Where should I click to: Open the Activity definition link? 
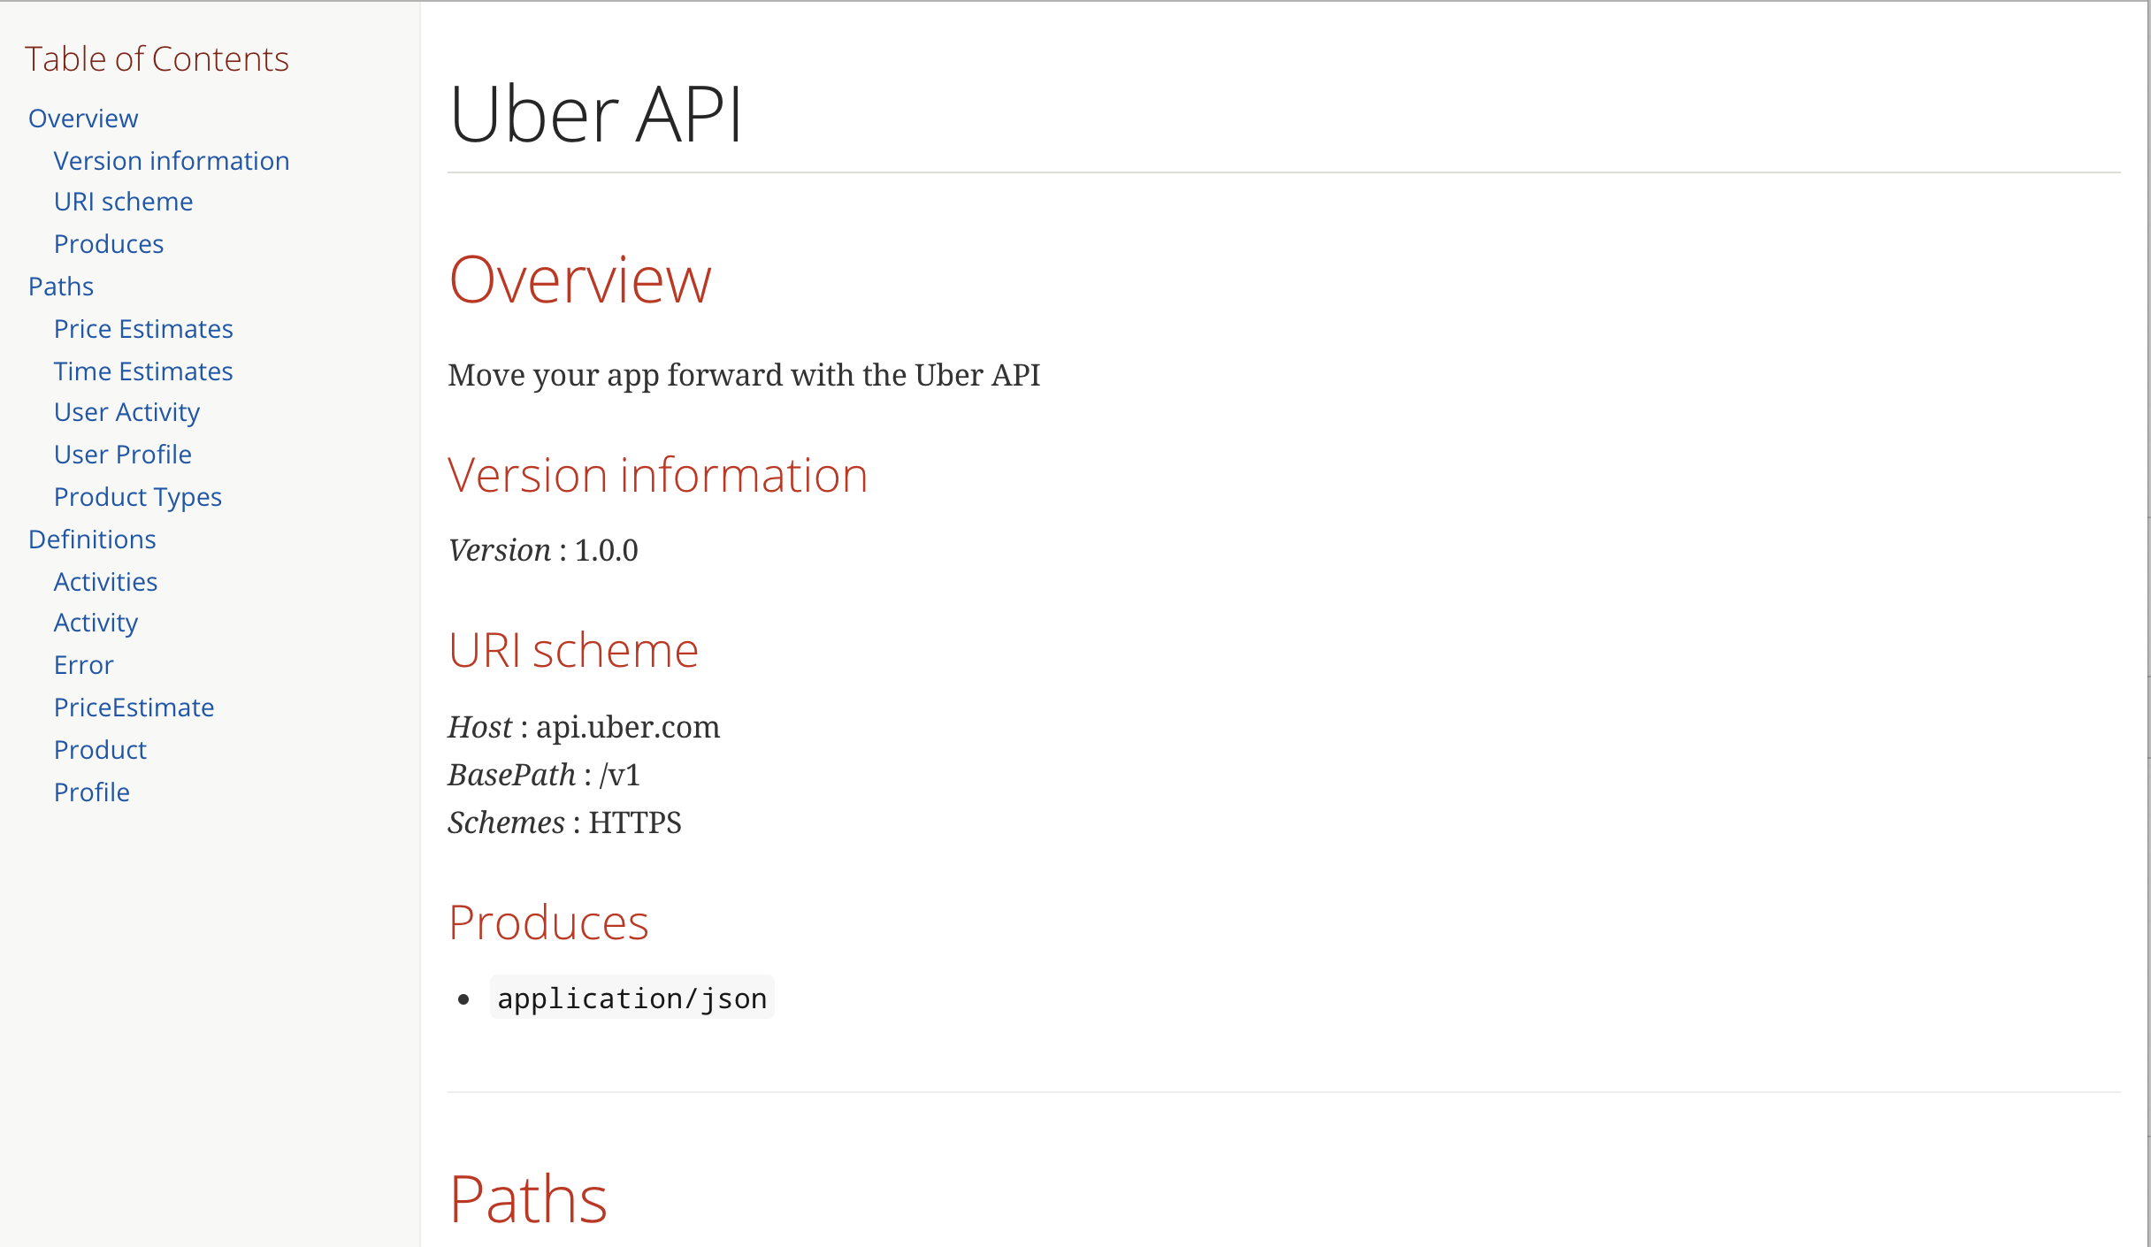(95, 622)
